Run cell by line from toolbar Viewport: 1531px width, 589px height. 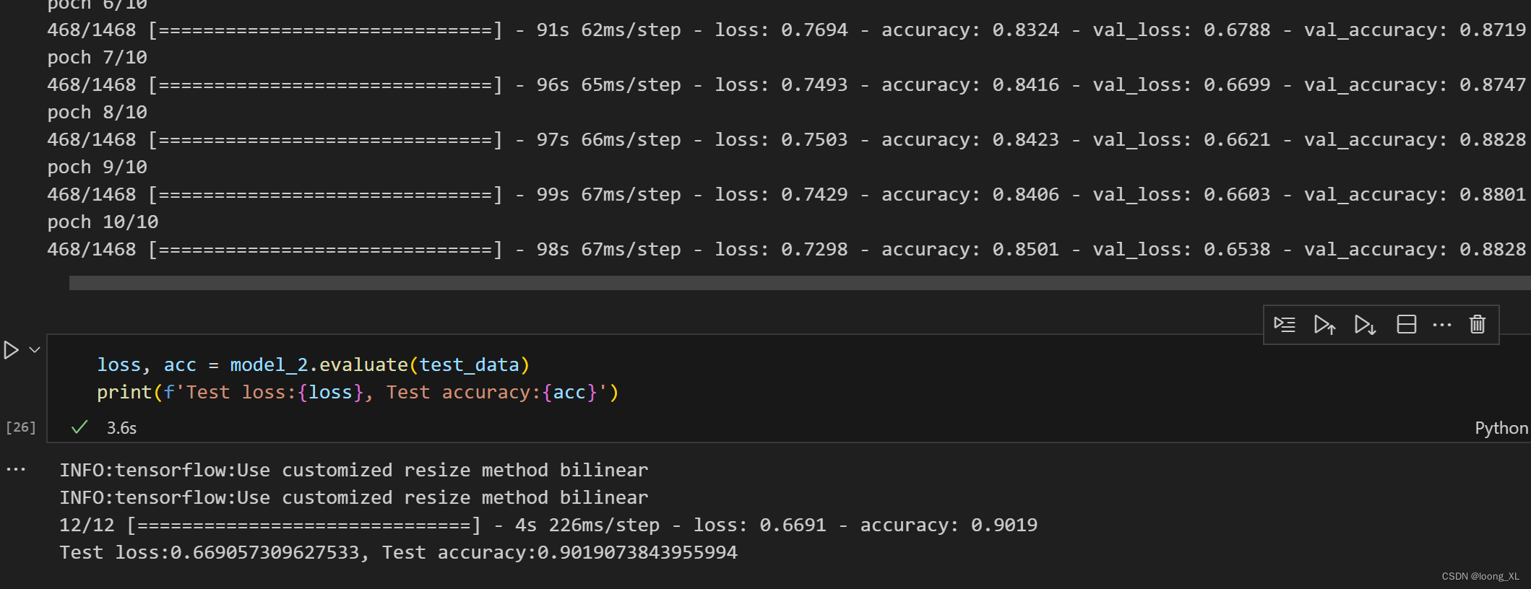(x=1285, y=325)
